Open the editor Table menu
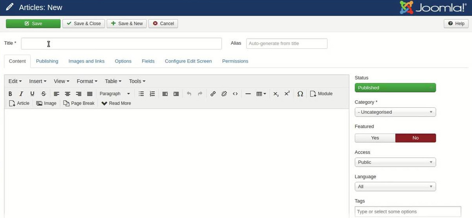This screenshot has height=218, width=472. (113, 81)
